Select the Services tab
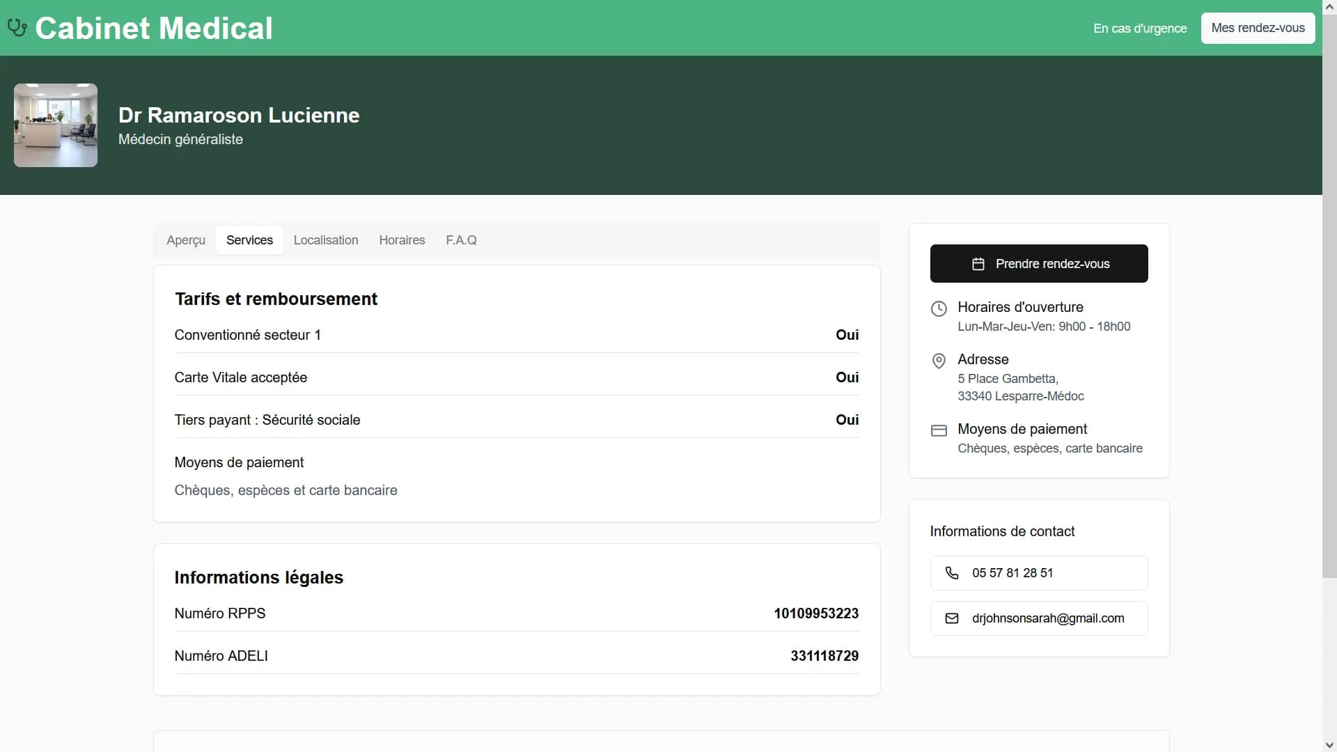This screenshot has width=1337, height=752. (x=249, y=240)
